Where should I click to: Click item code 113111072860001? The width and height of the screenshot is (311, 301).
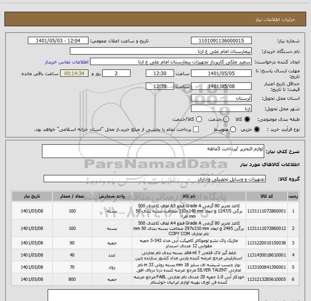[267, 211]
